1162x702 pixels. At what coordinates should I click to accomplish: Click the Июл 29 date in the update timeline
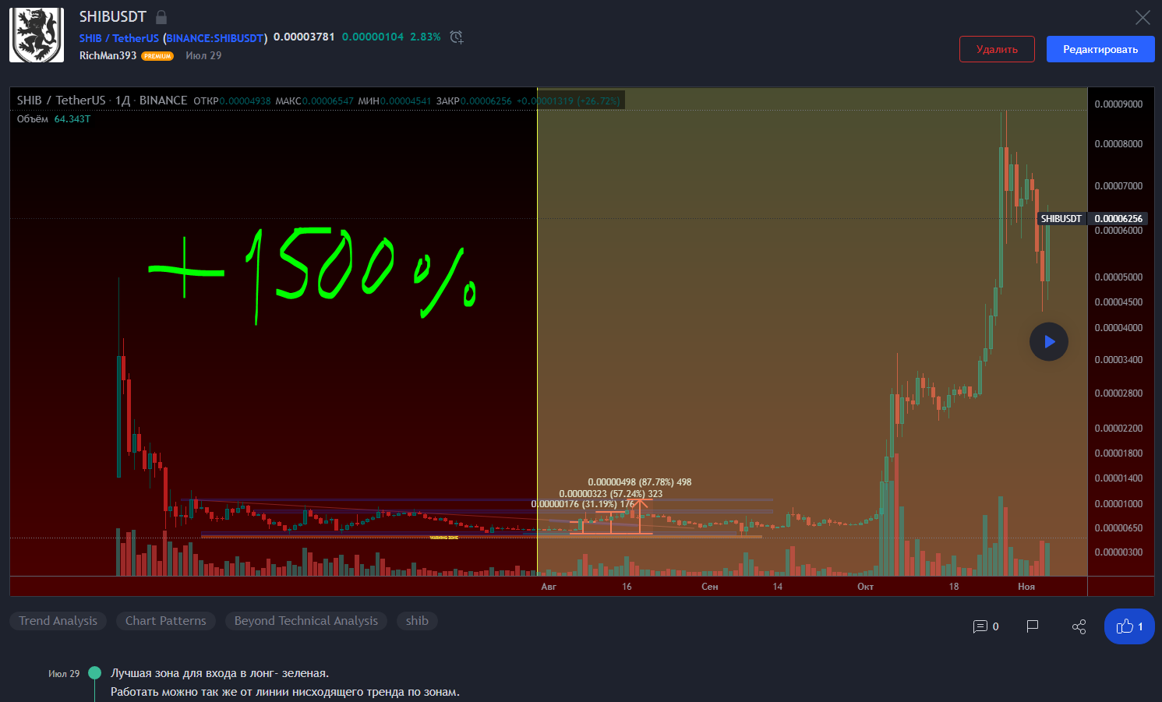click(64, 674)
